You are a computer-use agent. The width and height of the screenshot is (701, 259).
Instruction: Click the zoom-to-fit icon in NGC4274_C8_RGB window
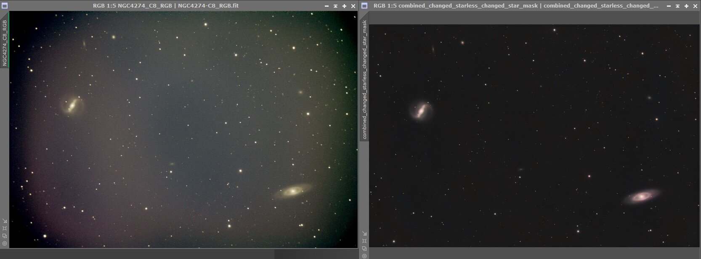[x=5, y=228]
